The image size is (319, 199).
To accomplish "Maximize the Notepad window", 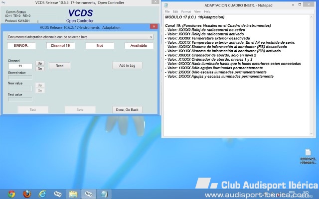I will point(300,4).
